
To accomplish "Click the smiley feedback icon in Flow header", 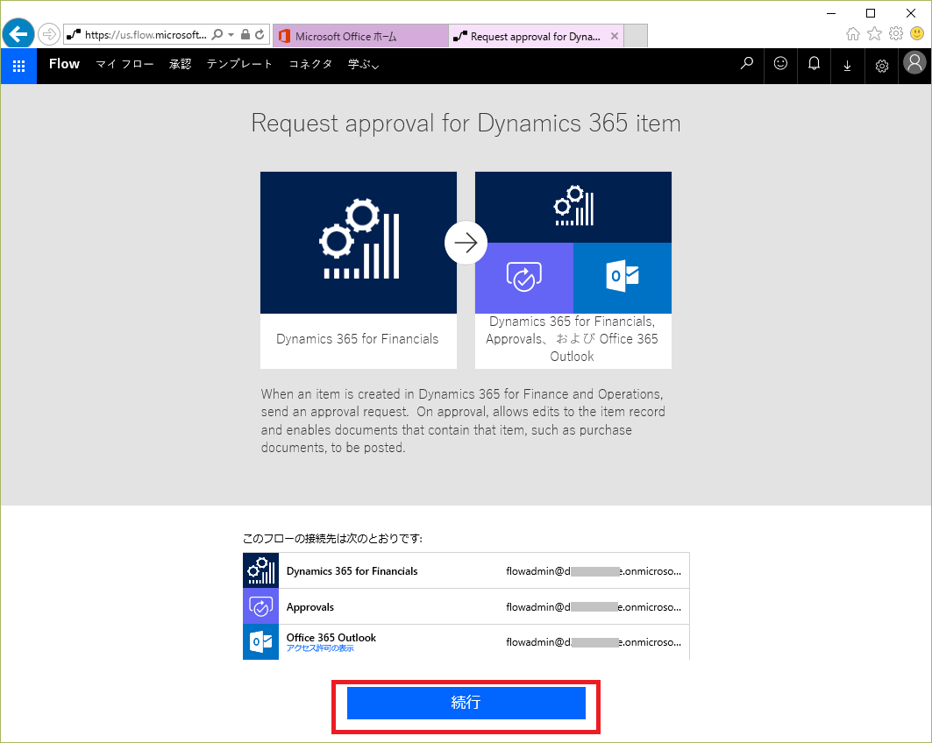I will pyautogui.click(x=780, y=64).
